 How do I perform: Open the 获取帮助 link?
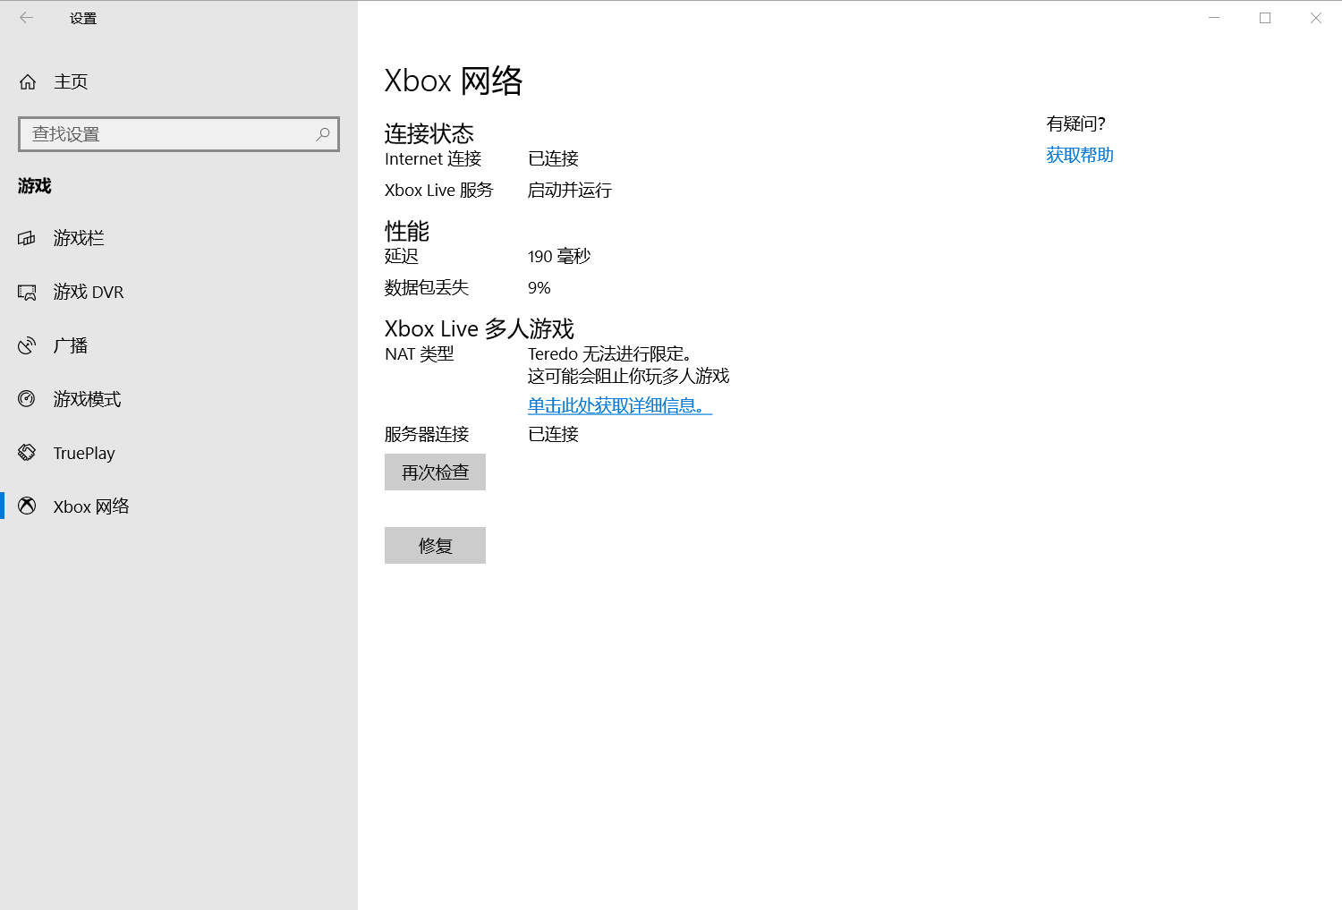click(1080, 155)
